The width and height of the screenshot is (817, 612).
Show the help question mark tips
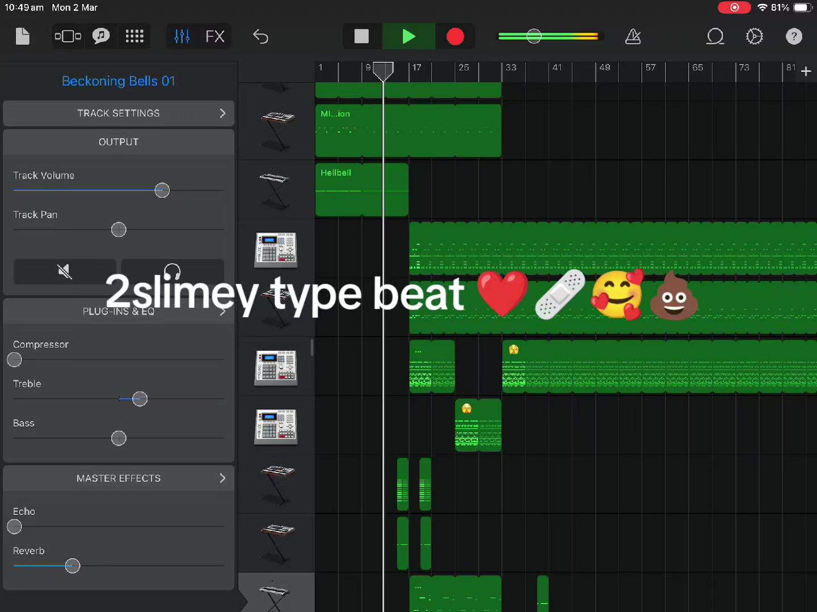click(794, 37)
